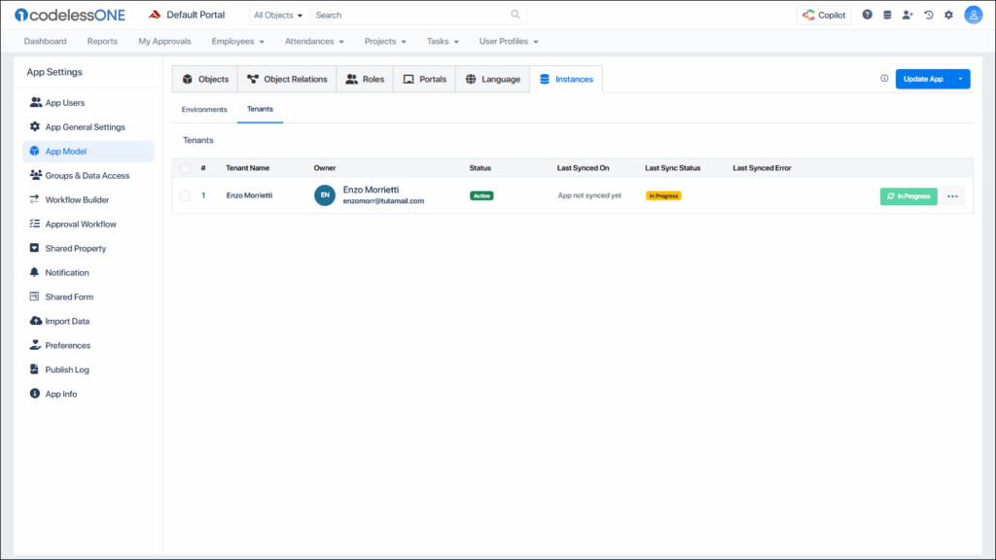The height and width of the screenshot is (560, 996).
Task: Click the add user icon in header
Action: tap(907, 15)
